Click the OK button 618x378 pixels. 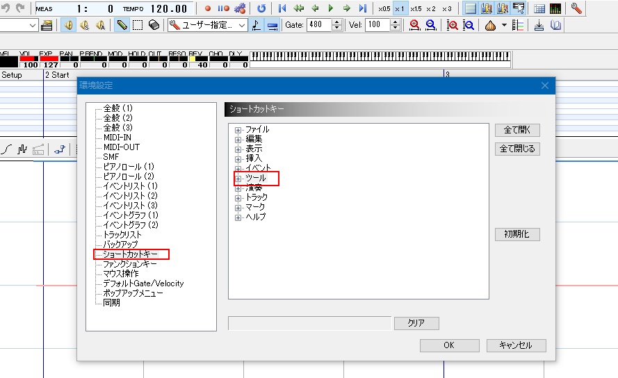point(449,345)
